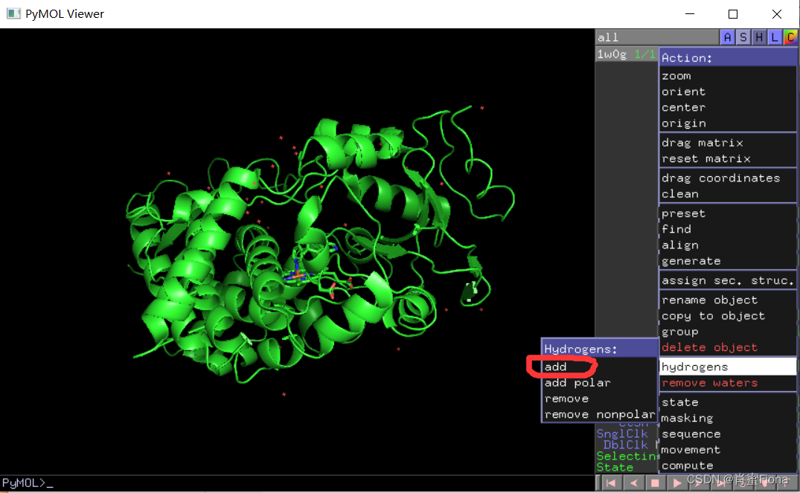Select the 'all' entry in the object panel
This screenshot has width=800, height=493.
click(657, 36)
